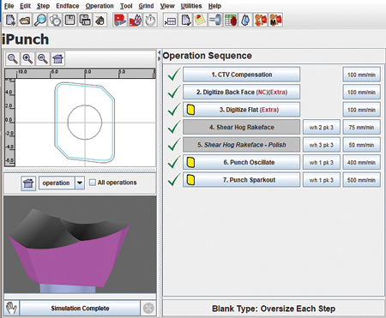The width and height of the screenshot is (386, 318).
Task: Click the zoom out icon above the drawing
Action: [43, 59]
